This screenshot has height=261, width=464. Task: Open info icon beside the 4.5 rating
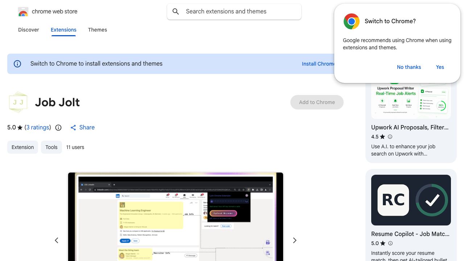[390, 137]
